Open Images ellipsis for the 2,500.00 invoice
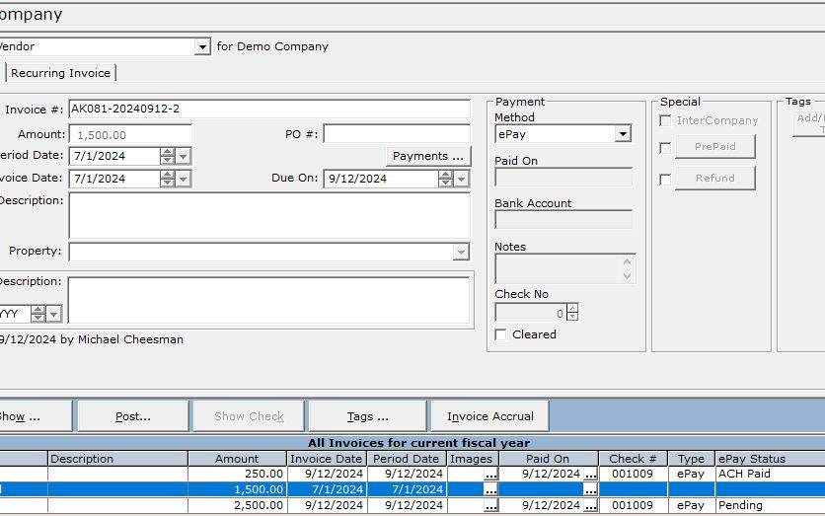825x516 pixels. point(489,506)
